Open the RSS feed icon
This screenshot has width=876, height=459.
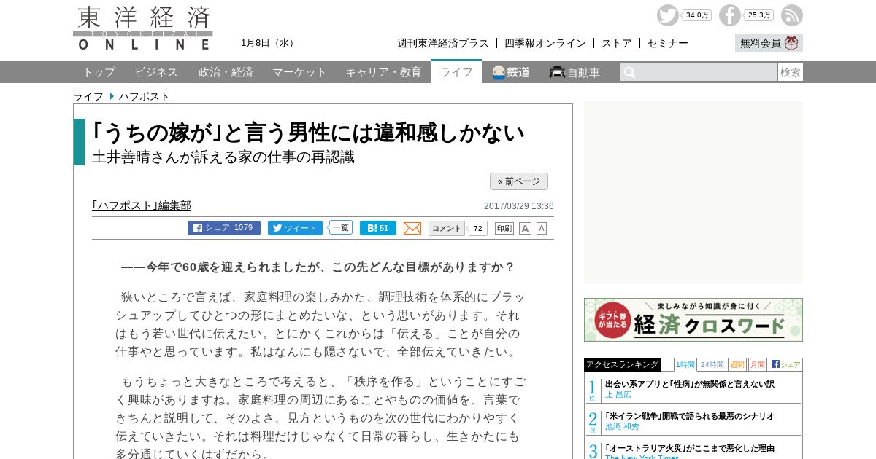pyautogui.click(x=792, y=15)
